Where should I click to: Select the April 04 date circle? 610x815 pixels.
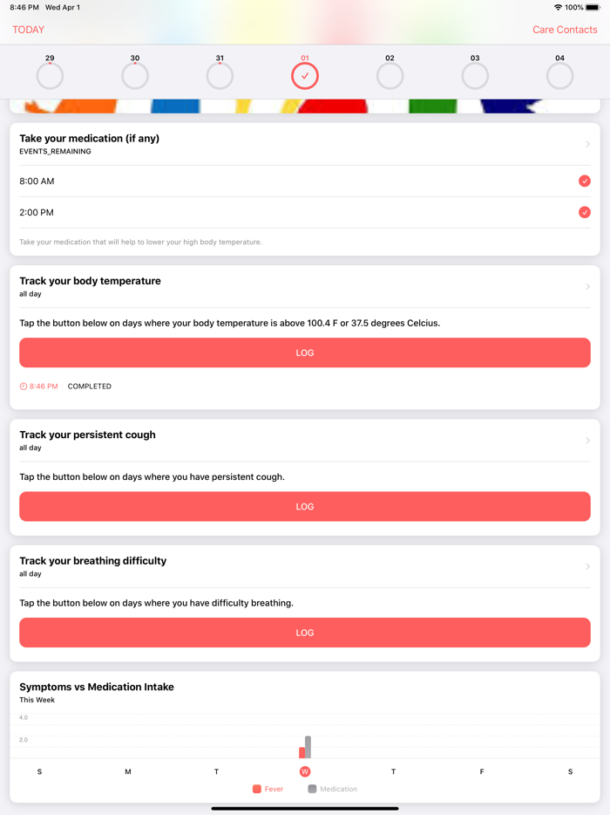(559, 76)
